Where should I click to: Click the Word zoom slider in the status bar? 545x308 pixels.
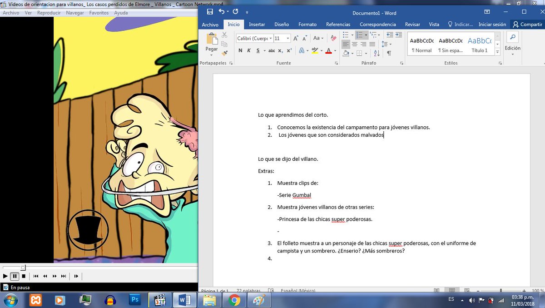tap(501, 290)
